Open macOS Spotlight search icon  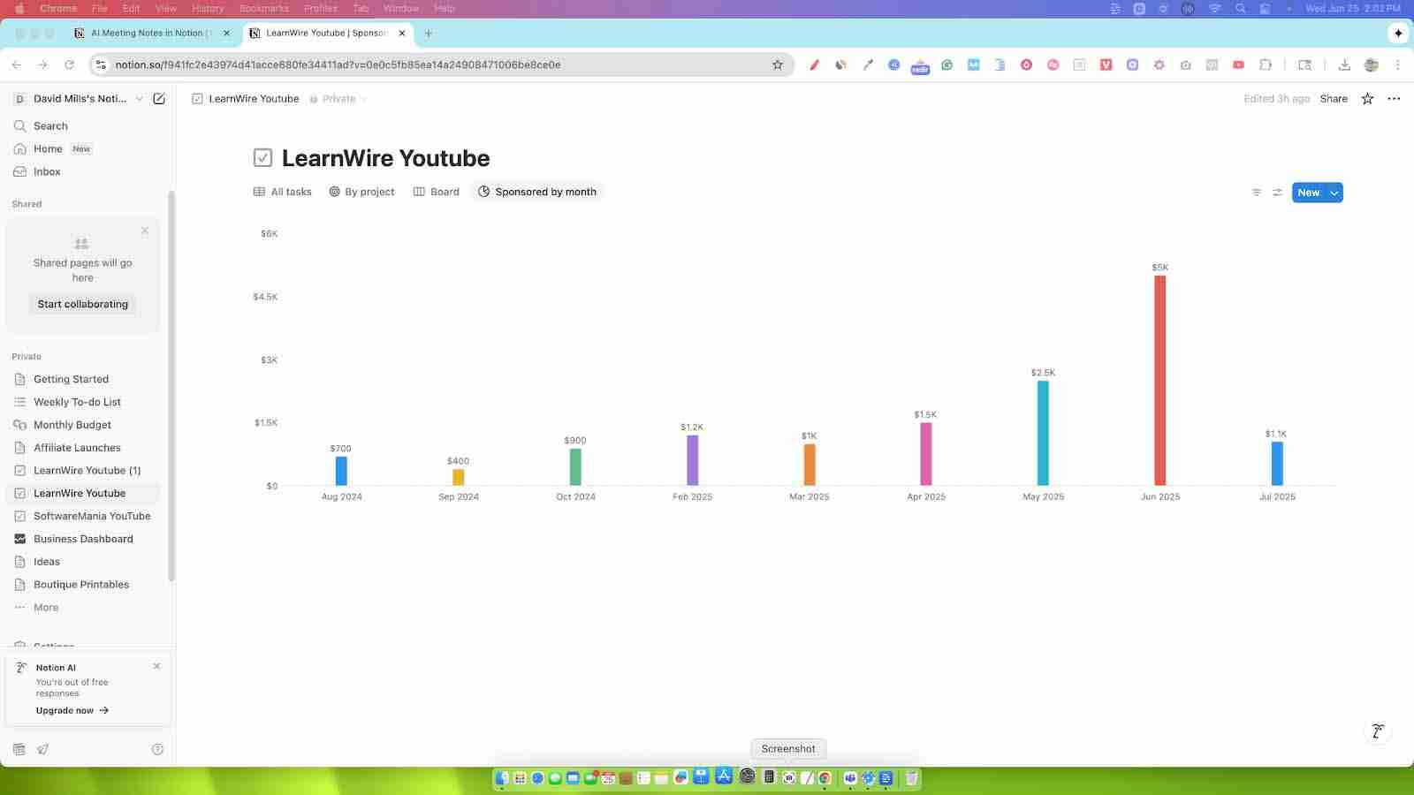(1241, 8)
